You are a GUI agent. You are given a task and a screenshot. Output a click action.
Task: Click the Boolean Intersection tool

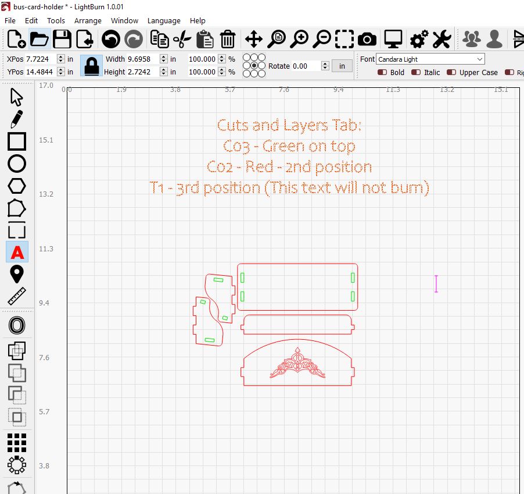coord(17,417)
